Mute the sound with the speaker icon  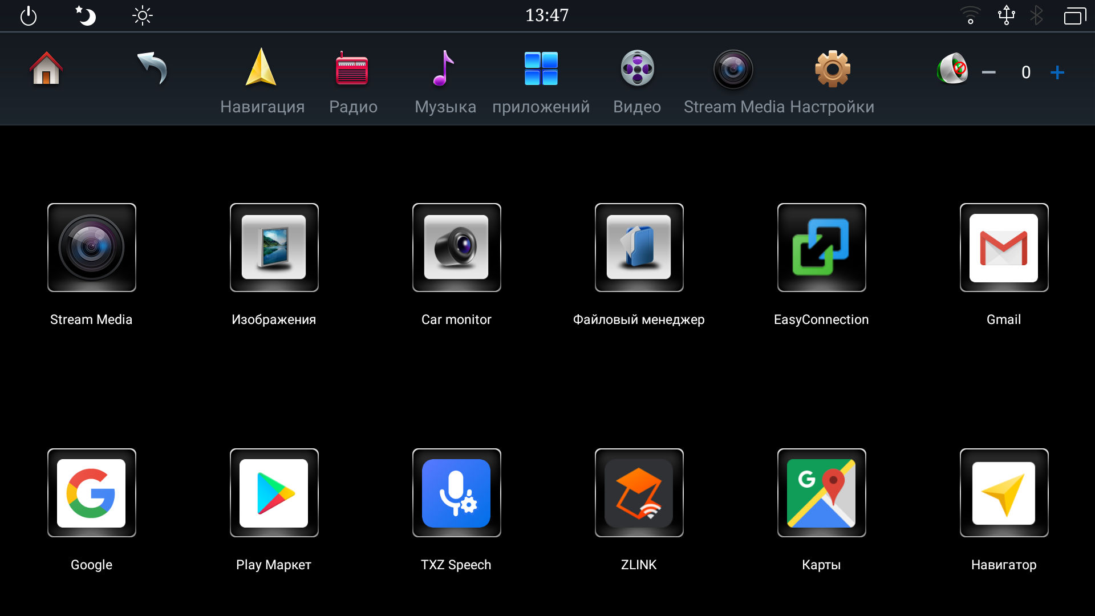[953, 69]
